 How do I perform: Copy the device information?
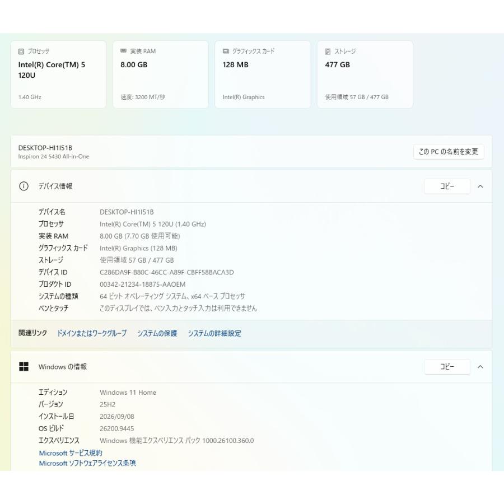coord(447,186)
